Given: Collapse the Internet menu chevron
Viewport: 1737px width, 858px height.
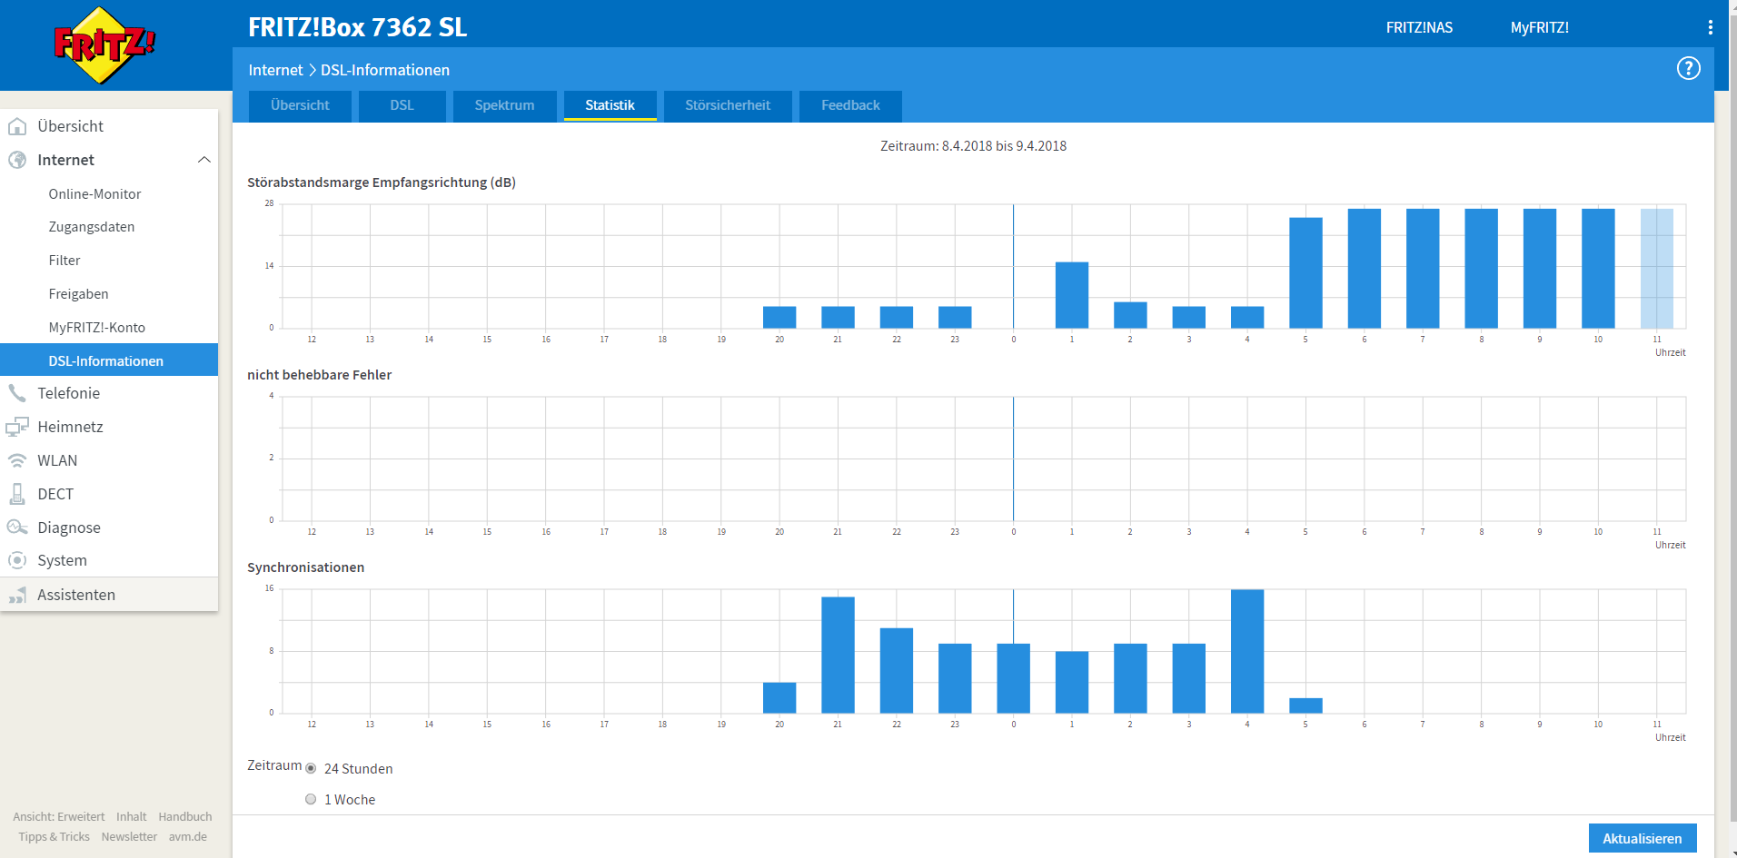Looking at the screenshot, I should tap(204, 160).
